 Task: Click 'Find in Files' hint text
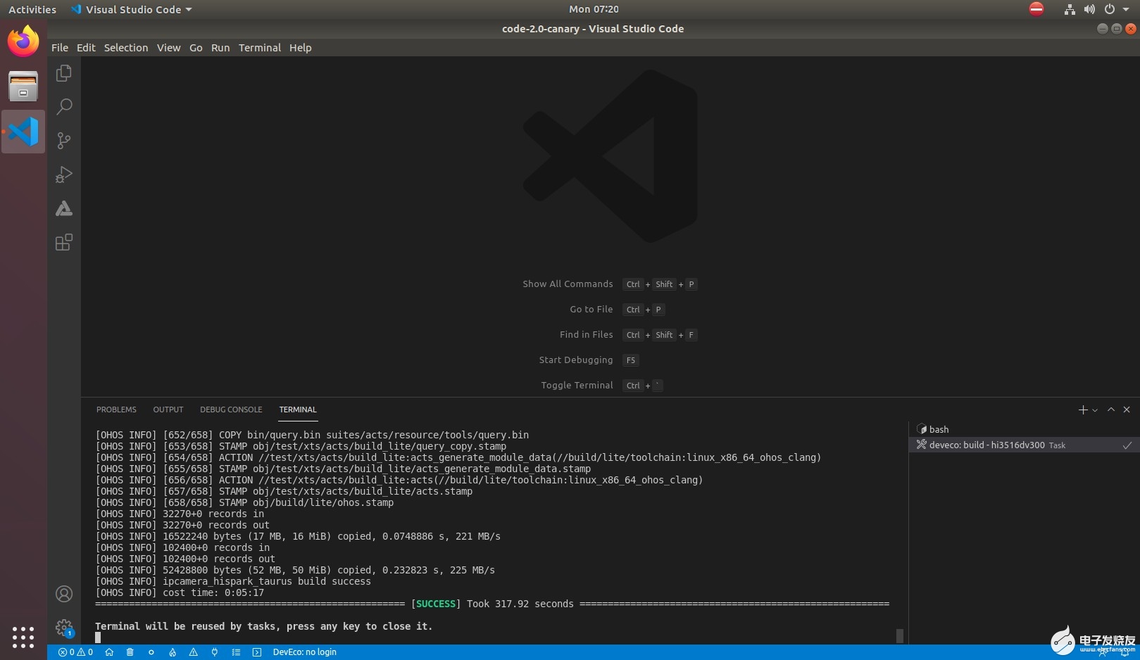click(587, 335)
